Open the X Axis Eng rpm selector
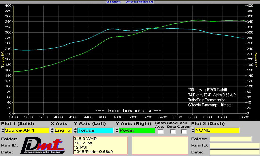Image resolution: width=260 pixels, height=156 pixels. pos(63,130)
